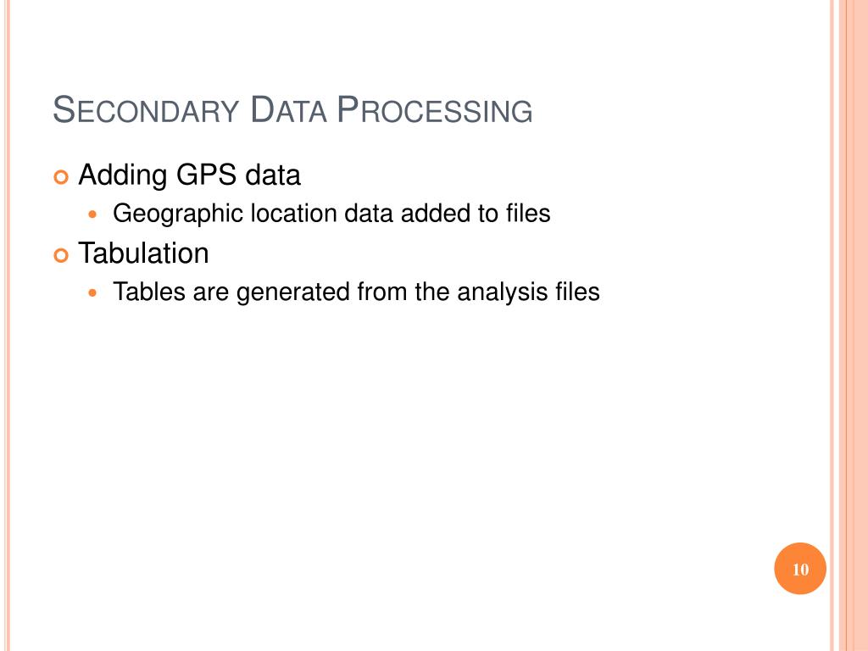Click the dot bullet before Geographic location data
This screenshot has height=651, width=868.
coord(92,214)
